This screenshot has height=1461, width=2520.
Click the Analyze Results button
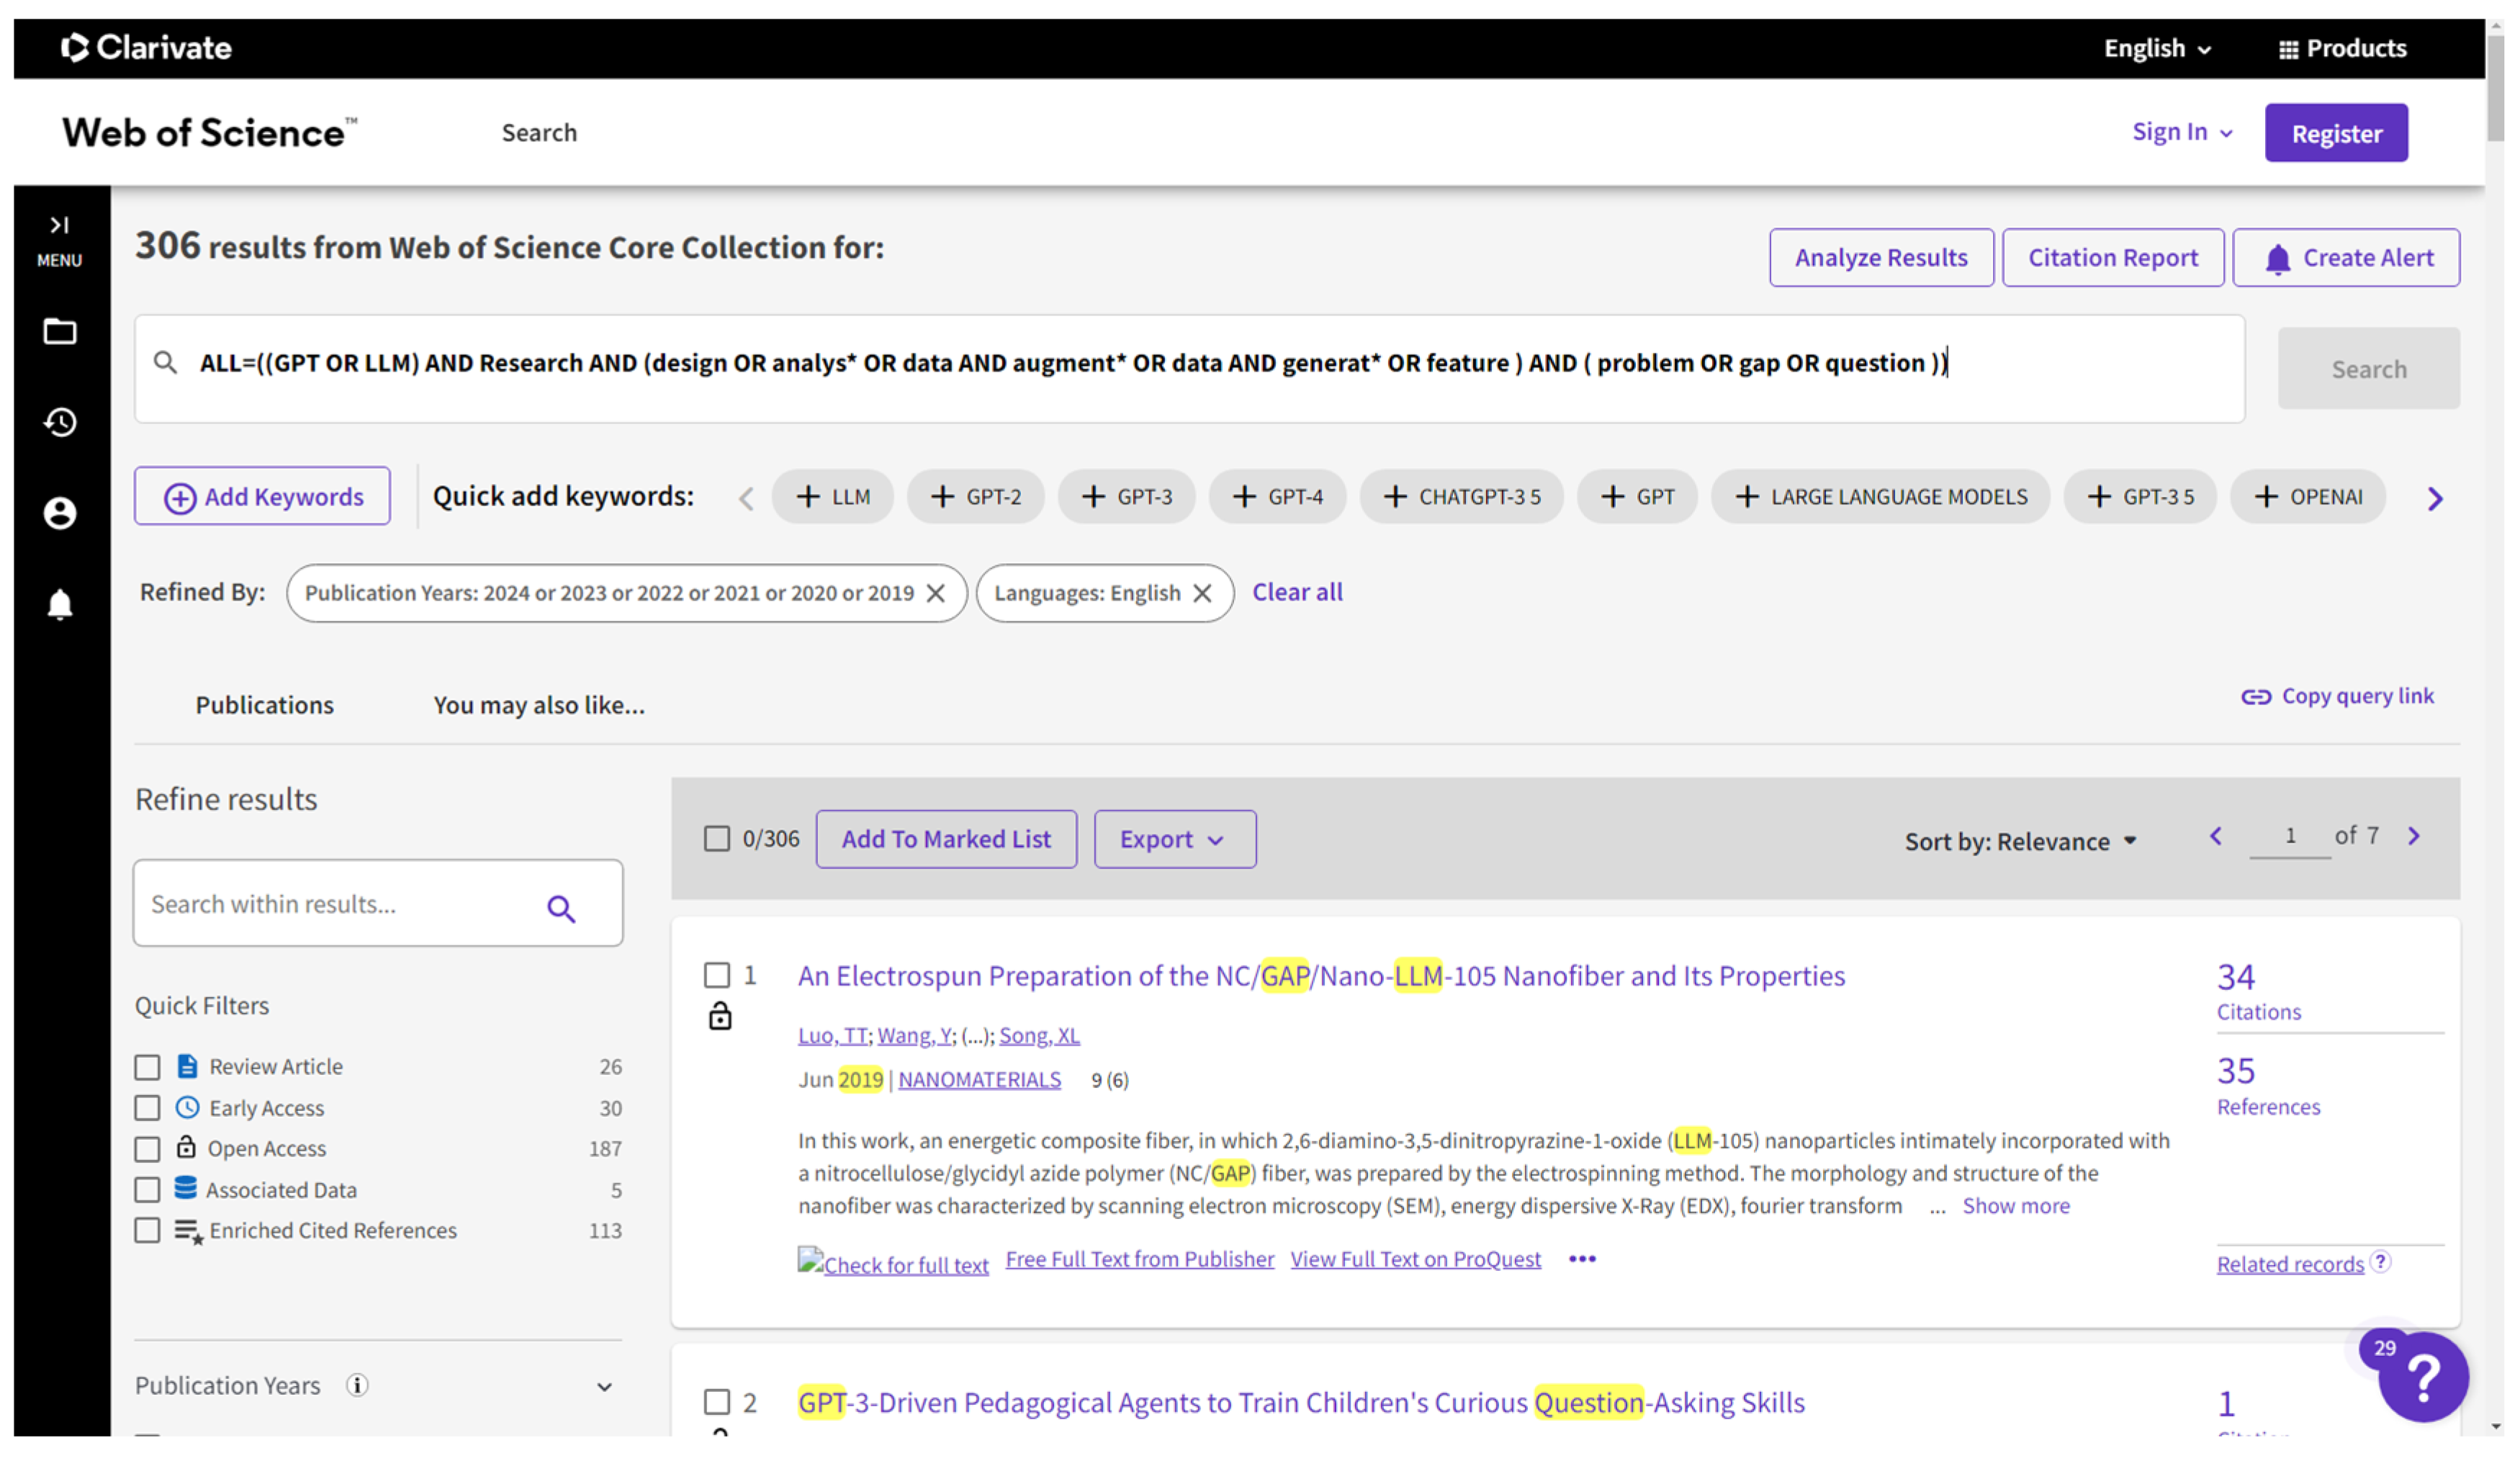pyautogui.click(x=1880, y=258)
